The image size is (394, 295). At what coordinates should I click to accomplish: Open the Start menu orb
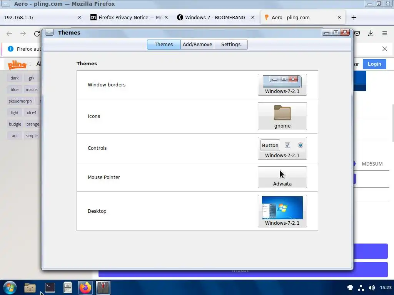click(10, 287)
